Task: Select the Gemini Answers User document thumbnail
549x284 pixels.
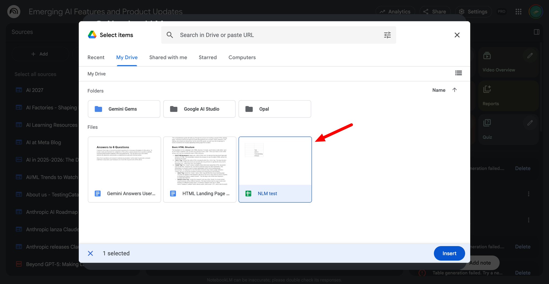Action: pyautogui.click(x=124, y=169)
